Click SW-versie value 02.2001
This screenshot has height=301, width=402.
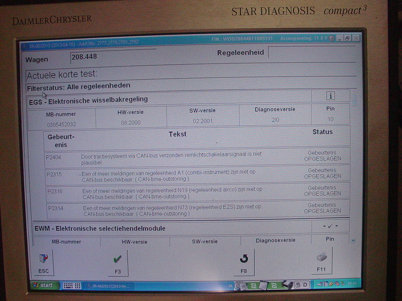pyautogui.click(x=203, y=121)
